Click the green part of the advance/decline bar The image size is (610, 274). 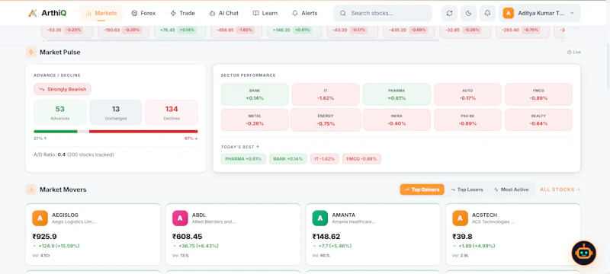(56, 132)
